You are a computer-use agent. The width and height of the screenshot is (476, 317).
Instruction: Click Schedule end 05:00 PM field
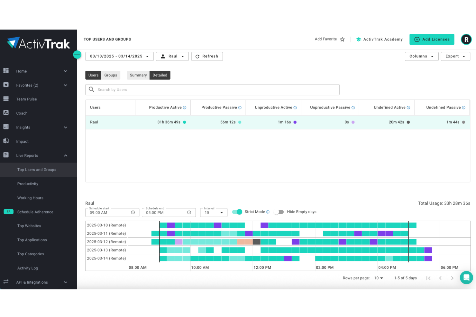pos(169,213)
